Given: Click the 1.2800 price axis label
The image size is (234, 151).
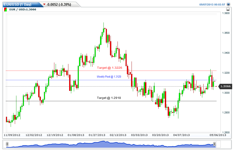Looking at the screenshot, I should (226, 113).
